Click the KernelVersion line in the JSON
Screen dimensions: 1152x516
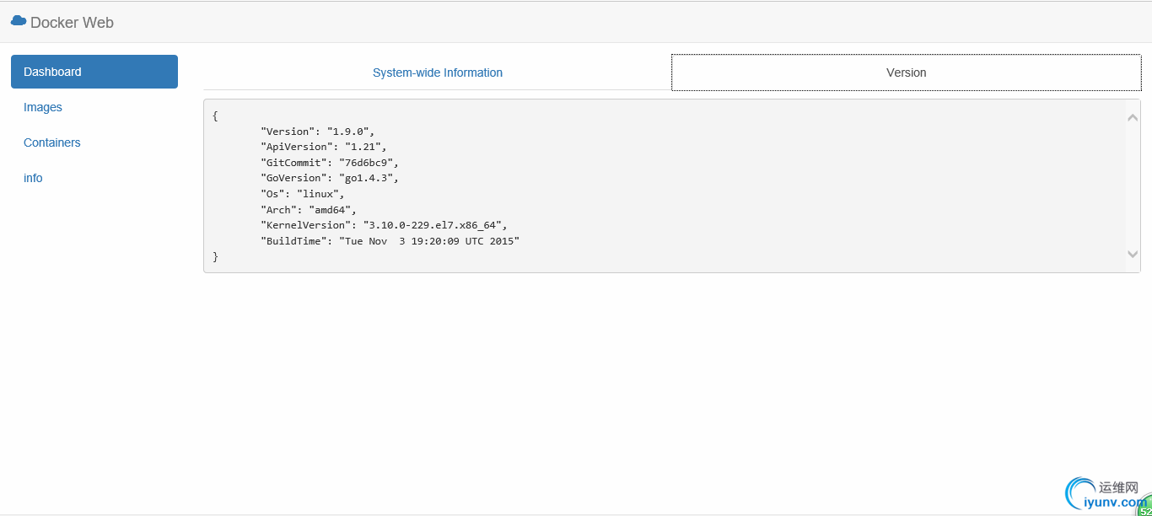click(384, 225)
